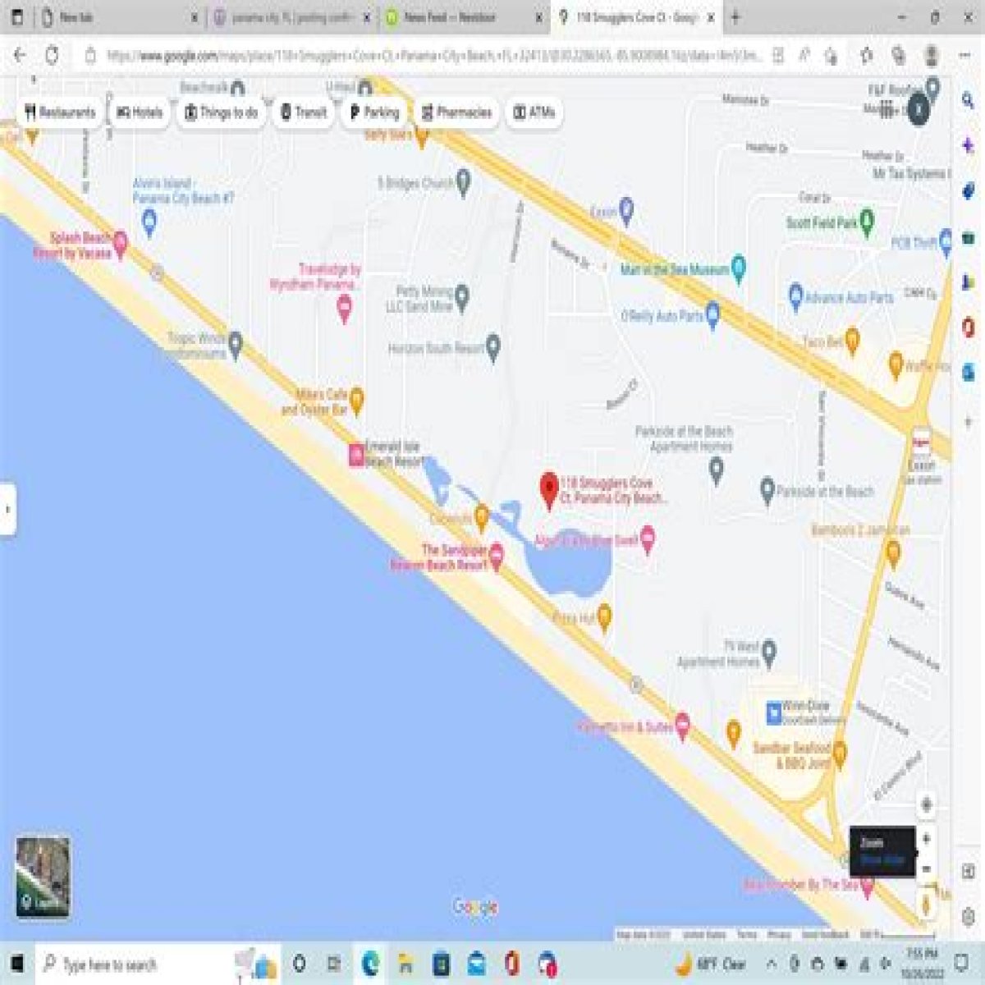Open Google apps grid

[x=886, y=108]
